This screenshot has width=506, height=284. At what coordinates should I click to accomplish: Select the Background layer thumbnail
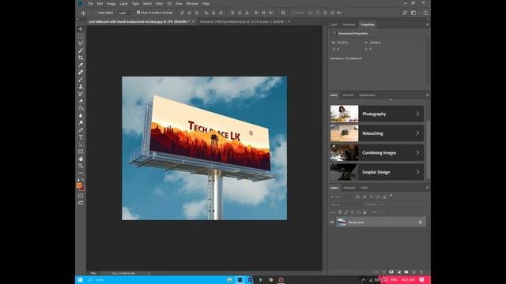(x=342, y=222)
